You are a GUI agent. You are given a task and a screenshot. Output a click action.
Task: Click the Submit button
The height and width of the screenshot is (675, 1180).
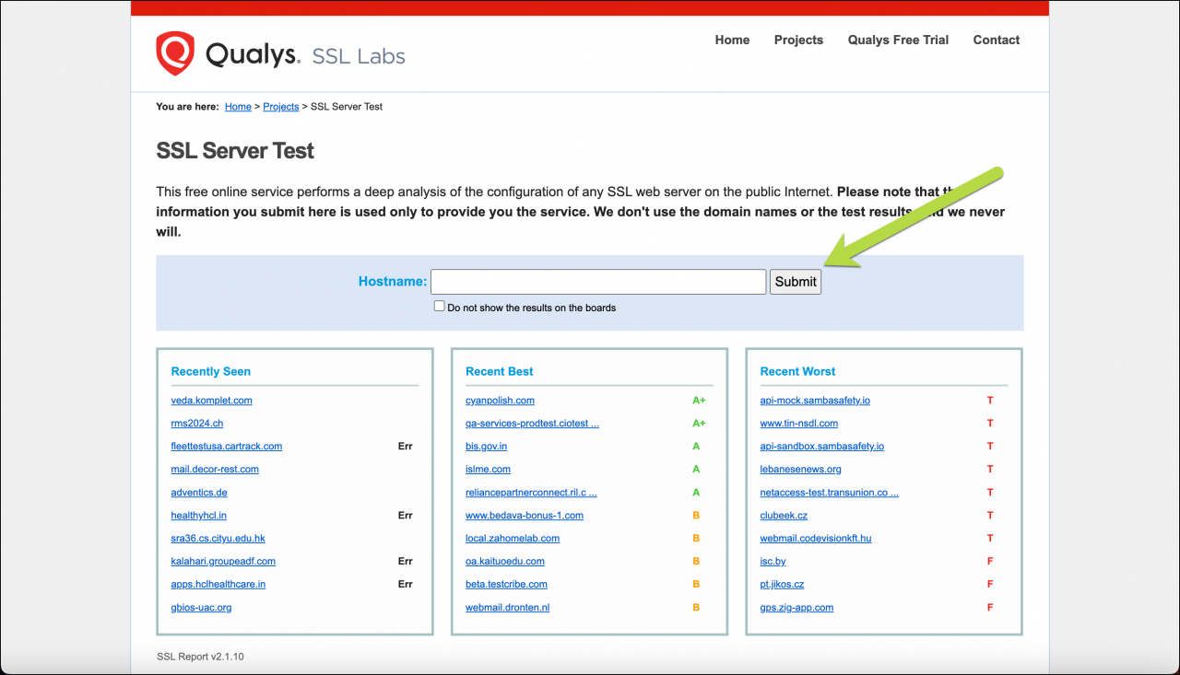pos(796,282)
